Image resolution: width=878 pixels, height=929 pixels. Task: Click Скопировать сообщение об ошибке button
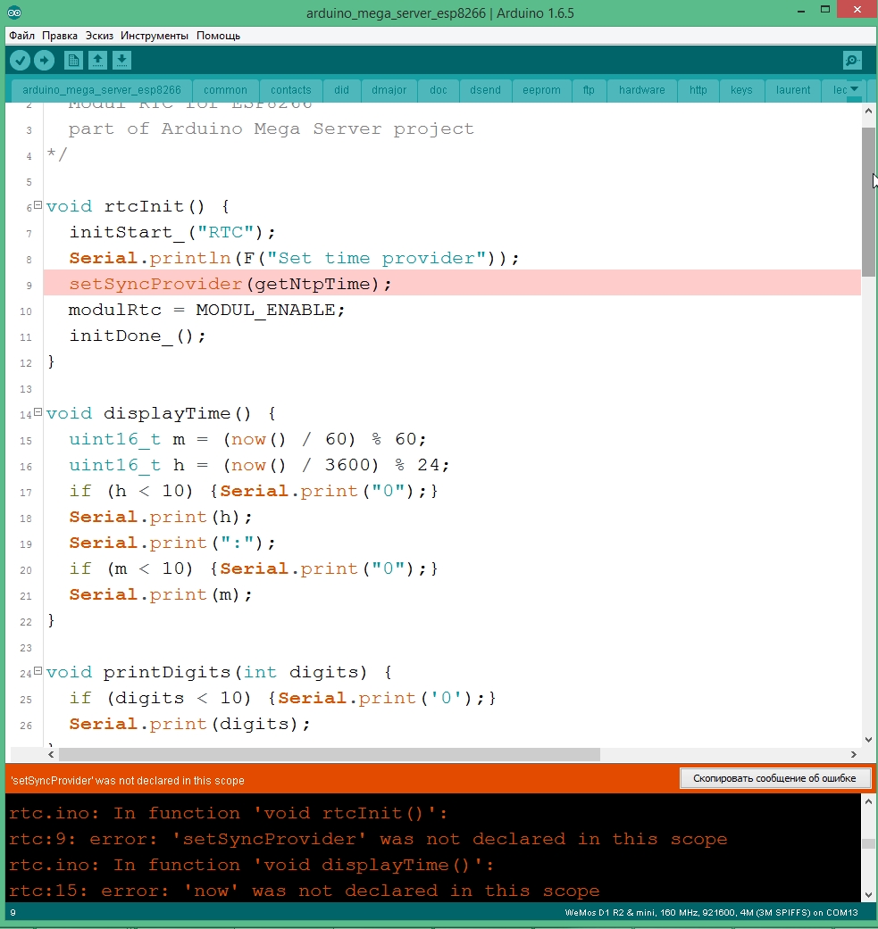click(x=774, y=778)
